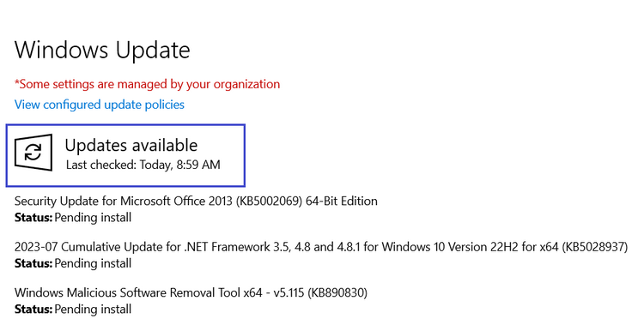Select the Last checked time text
This screenshot has width=644, height=325.
pos(143,165)
